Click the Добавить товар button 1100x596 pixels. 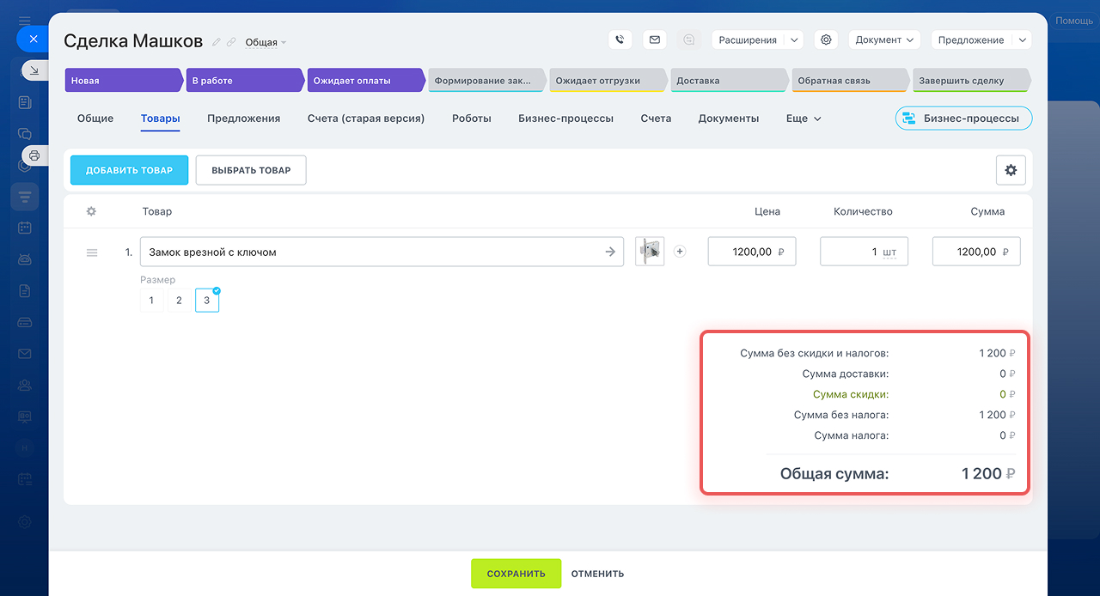(x=129, y=170)
